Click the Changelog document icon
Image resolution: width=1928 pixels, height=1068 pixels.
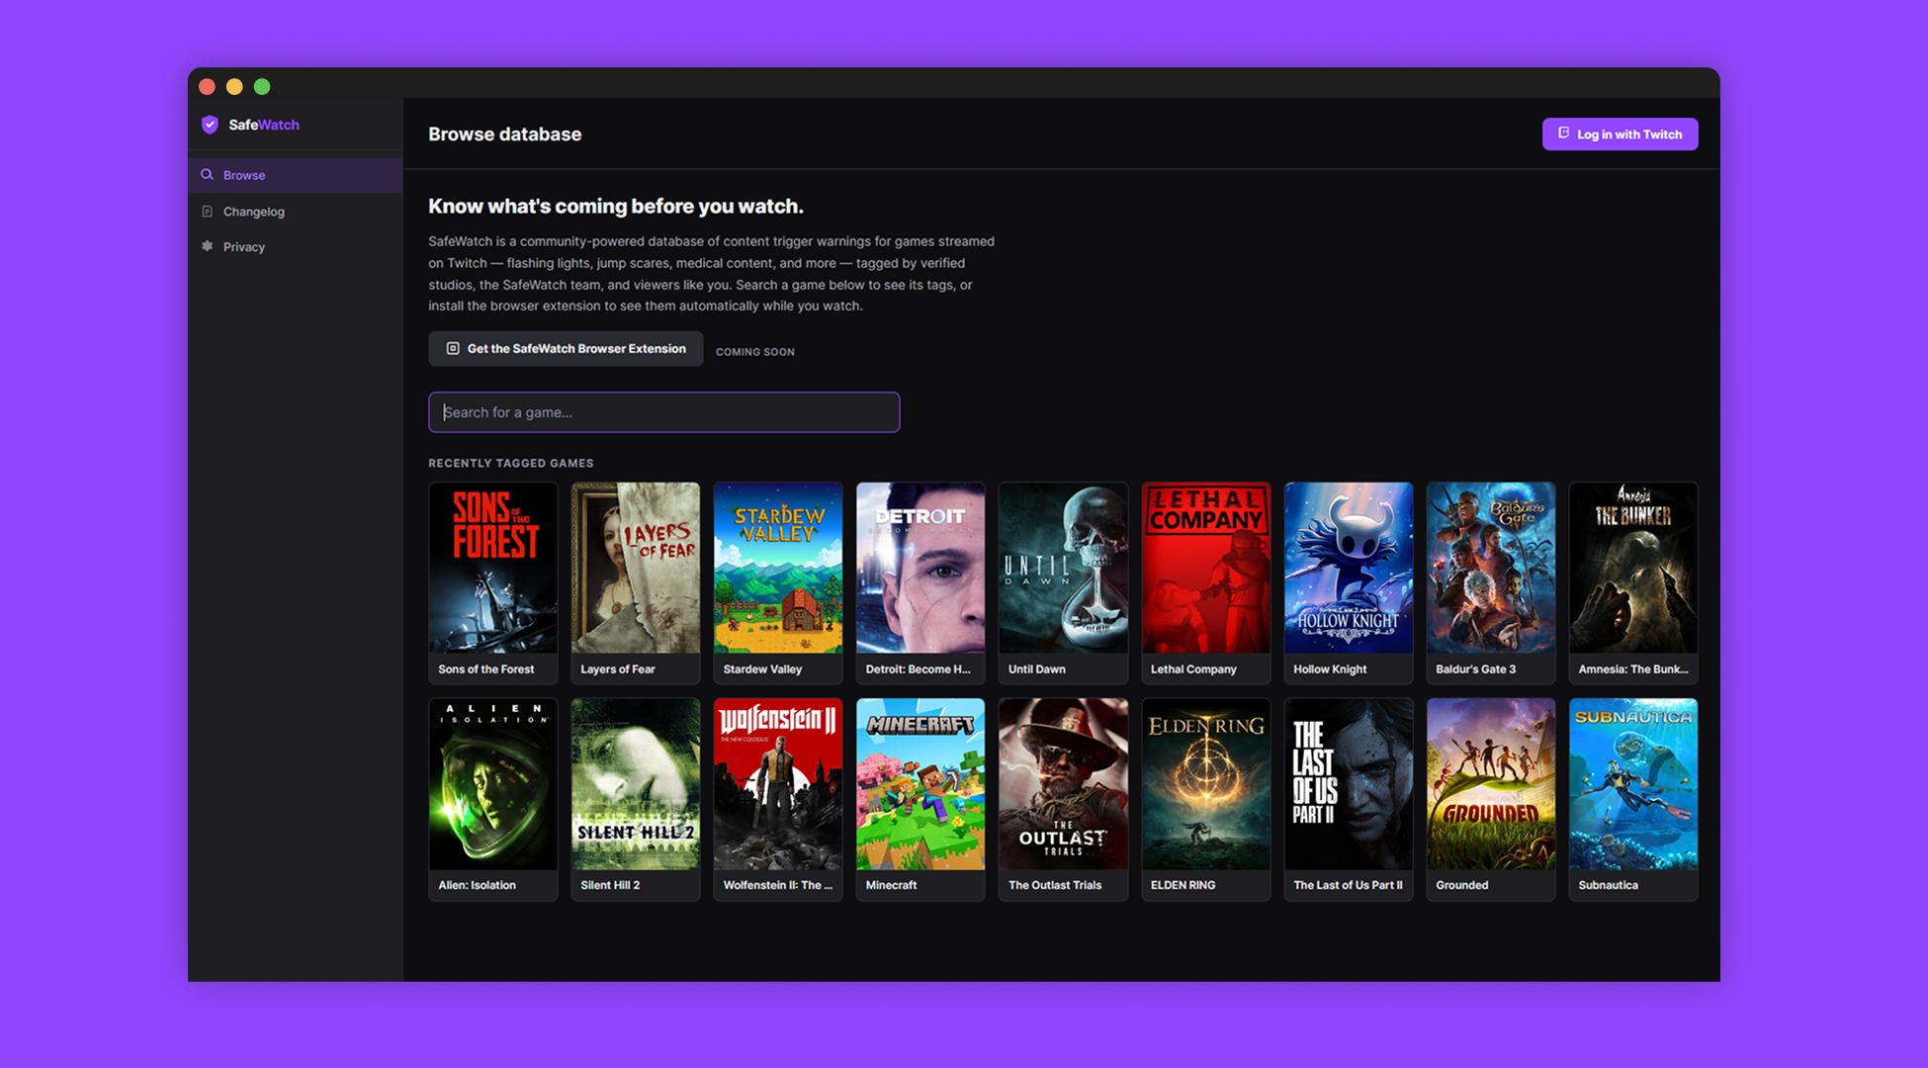(x=207, y=212)
